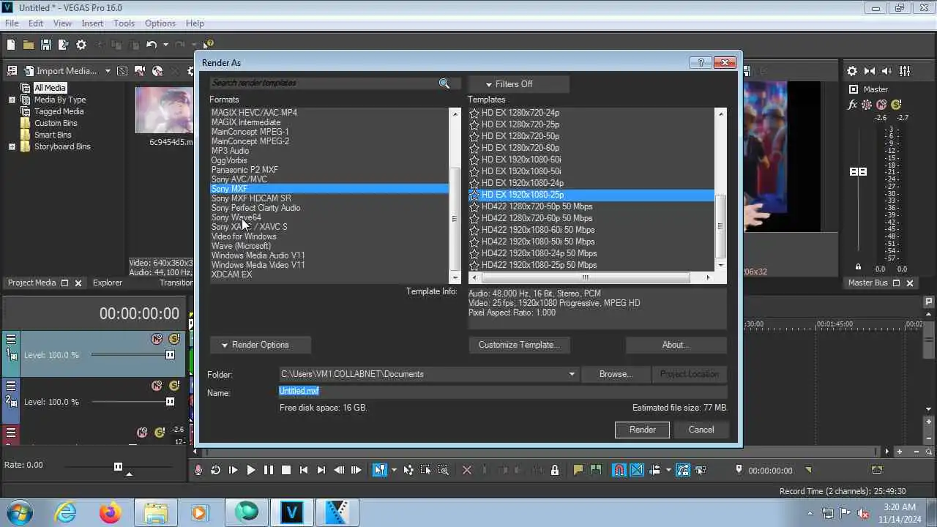Toggle Master bus mute icon
Viewport: 937px width, 527px height.
(881, 105)
